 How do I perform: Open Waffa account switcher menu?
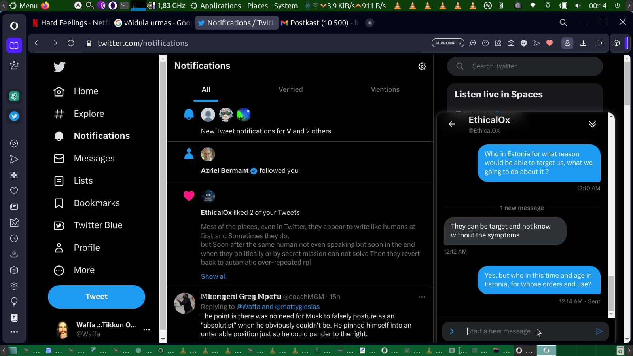146,329
